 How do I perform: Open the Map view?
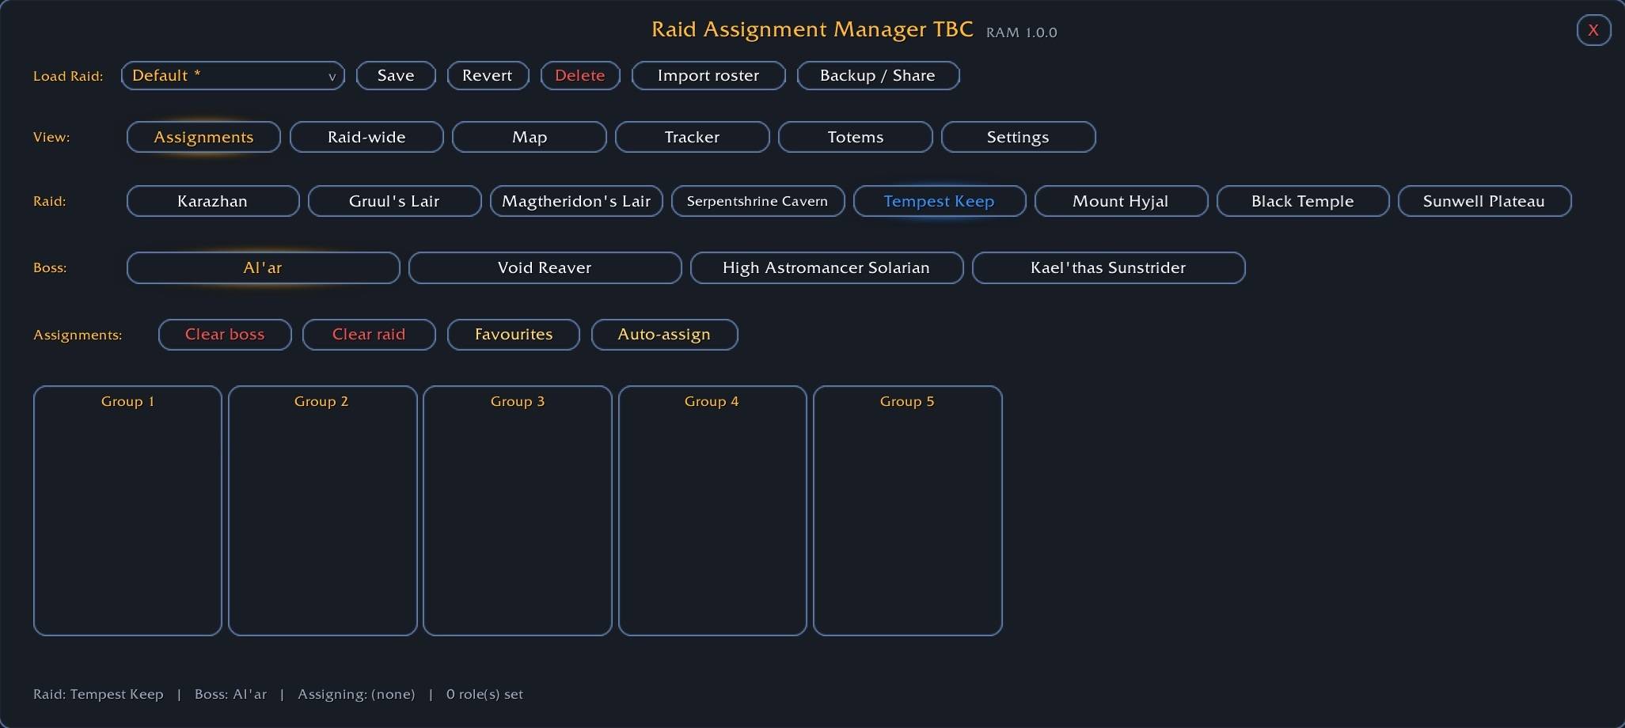tap(530, 137)
